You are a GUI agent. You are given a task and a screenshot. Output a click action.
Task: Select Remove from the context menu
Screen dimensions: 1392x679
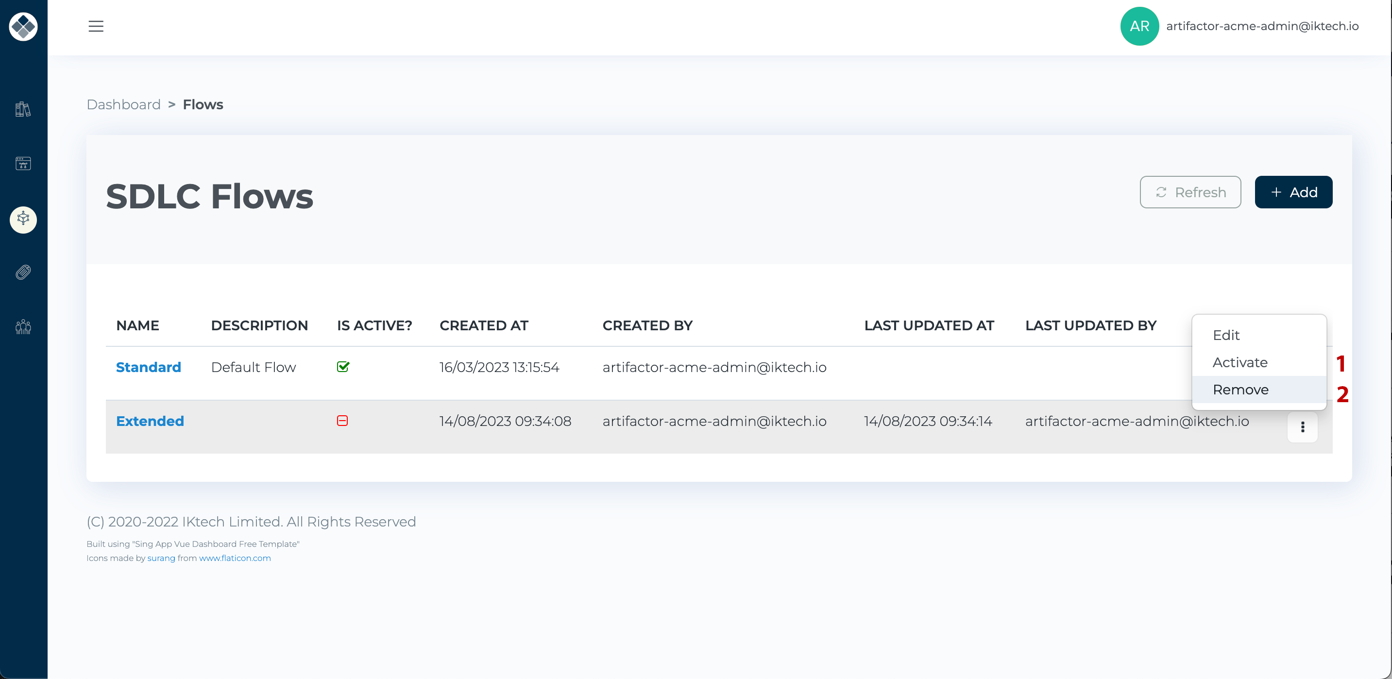(1240, 390)
